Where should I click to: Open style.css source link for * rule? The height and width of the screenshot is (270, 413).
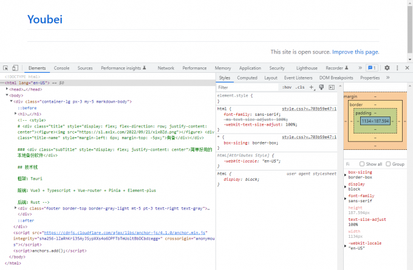(309, 137)
